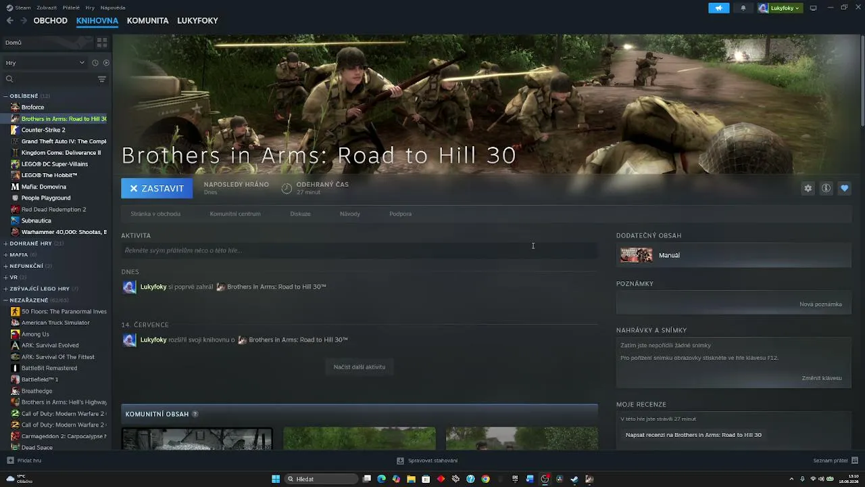Click Přidat hru at the bottom left
865x487 pixels.
24,461
